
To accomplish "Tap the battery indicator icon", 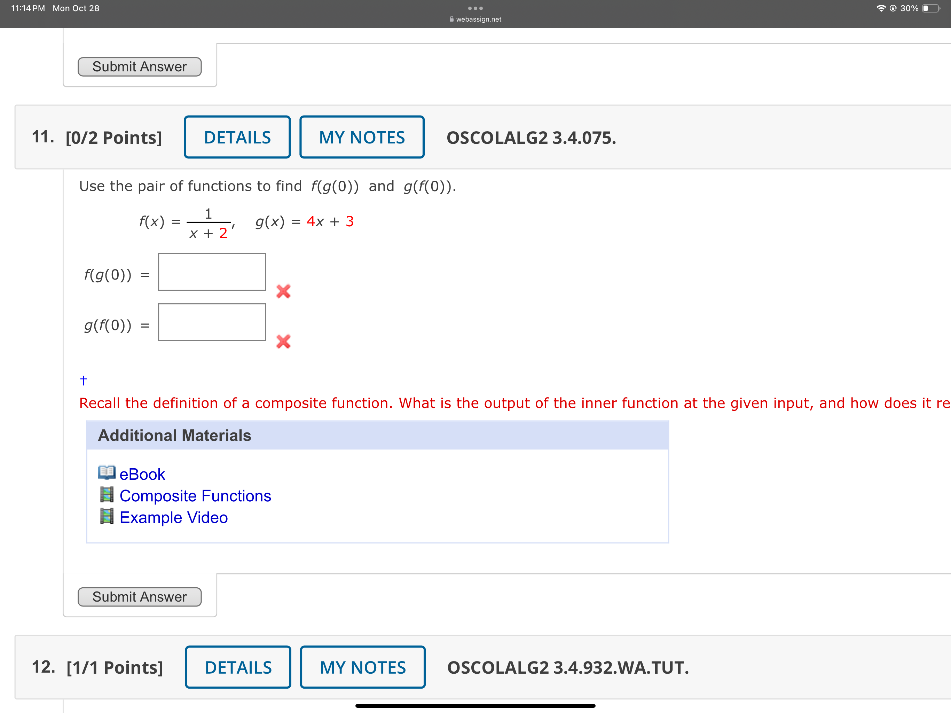I will (x=931, y=8).
